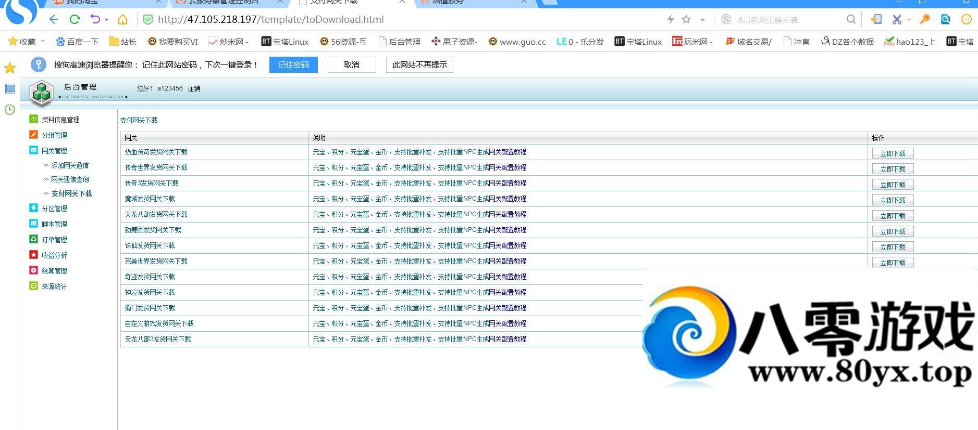Click the 分组管理 orange pencil icon
The width and height of the screenshot is (978, 430).
click(x=33, y=135)
